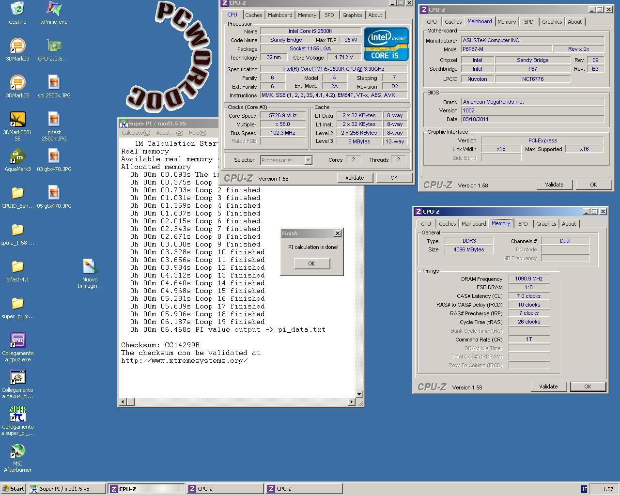Viewport: 620px width, 496px height.
Task: Select About tab in Memory window
Action: (569, 224)
